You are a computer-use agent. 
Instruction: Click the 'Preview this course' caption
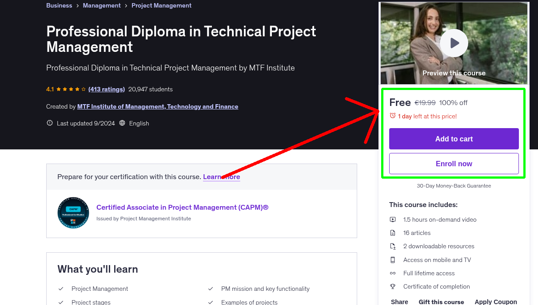tap(454, 73)
